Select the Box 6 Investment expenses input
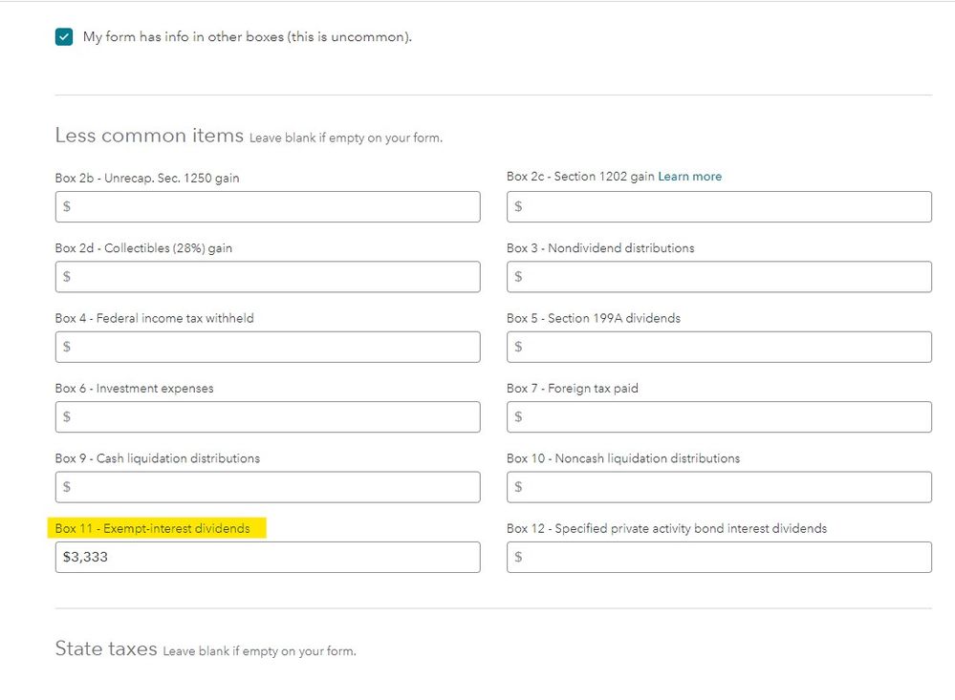 pos(268,417)
